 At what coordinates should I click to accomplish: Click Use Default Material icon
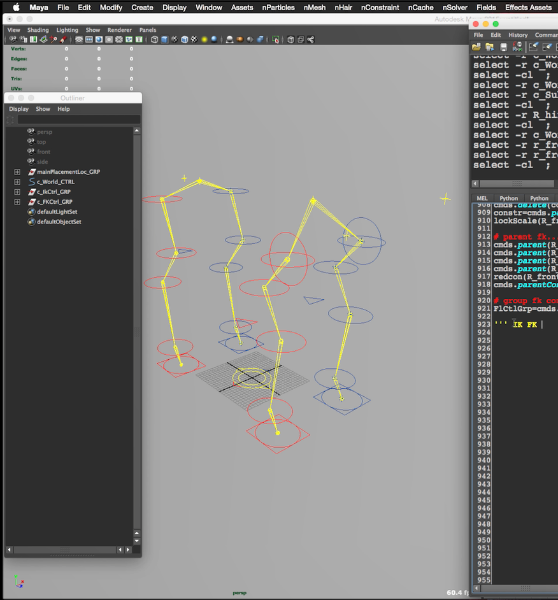click(175, 39)
